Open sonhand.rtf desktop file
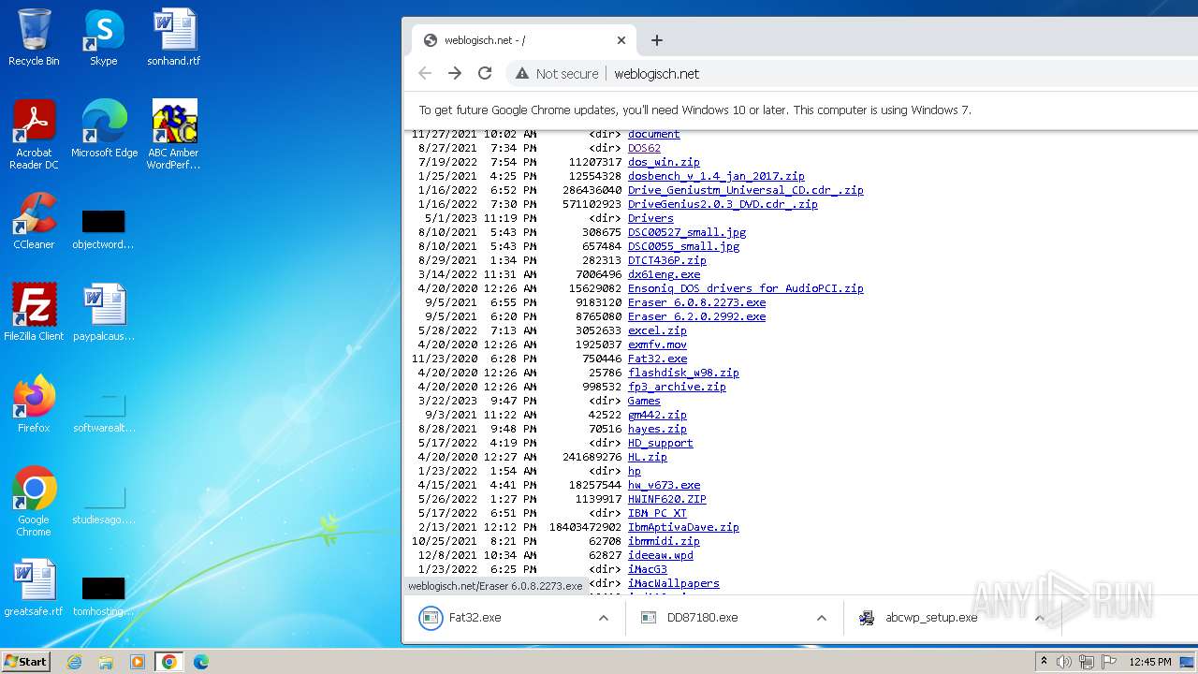Image resolution: width=1198 pixels, height=674 pixels. pos(173,37)
